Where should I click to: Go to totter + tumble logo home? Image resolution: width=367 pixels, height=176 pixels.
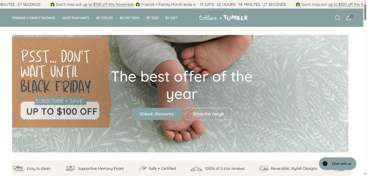(223, 18)
